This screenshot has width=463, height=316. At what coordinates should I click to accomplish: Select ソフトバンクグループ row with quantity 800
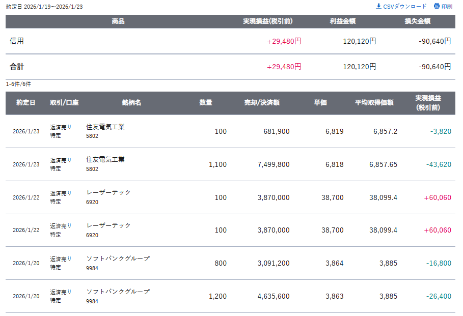point(118,259)
